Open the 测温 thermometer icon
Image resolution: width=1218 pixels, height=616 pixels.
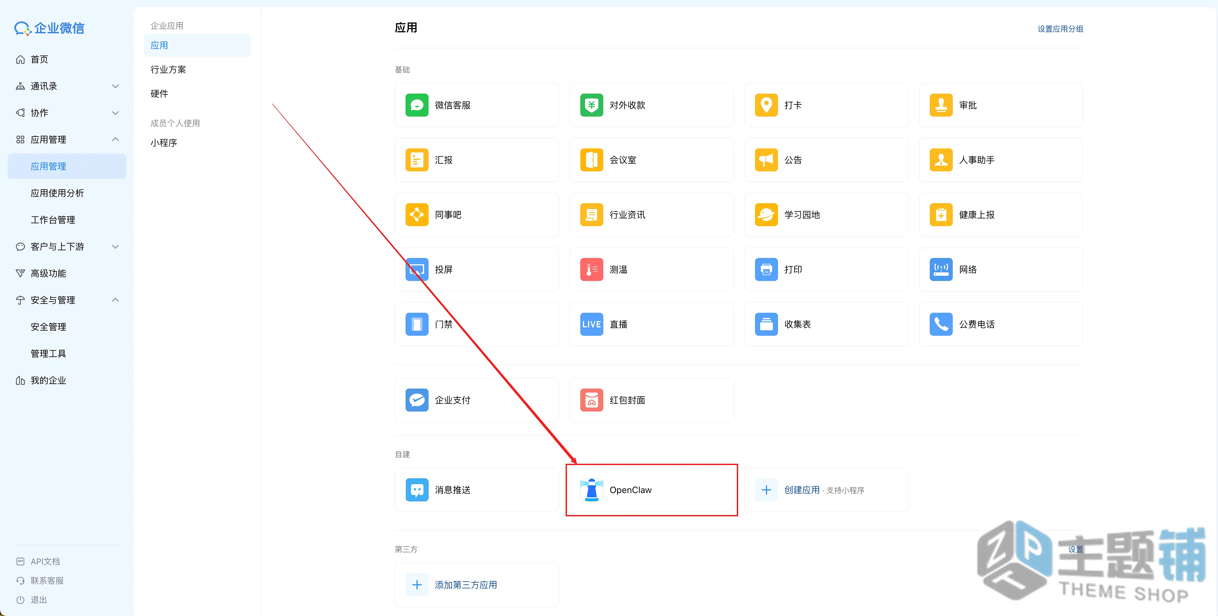click(x=591, y=269)
